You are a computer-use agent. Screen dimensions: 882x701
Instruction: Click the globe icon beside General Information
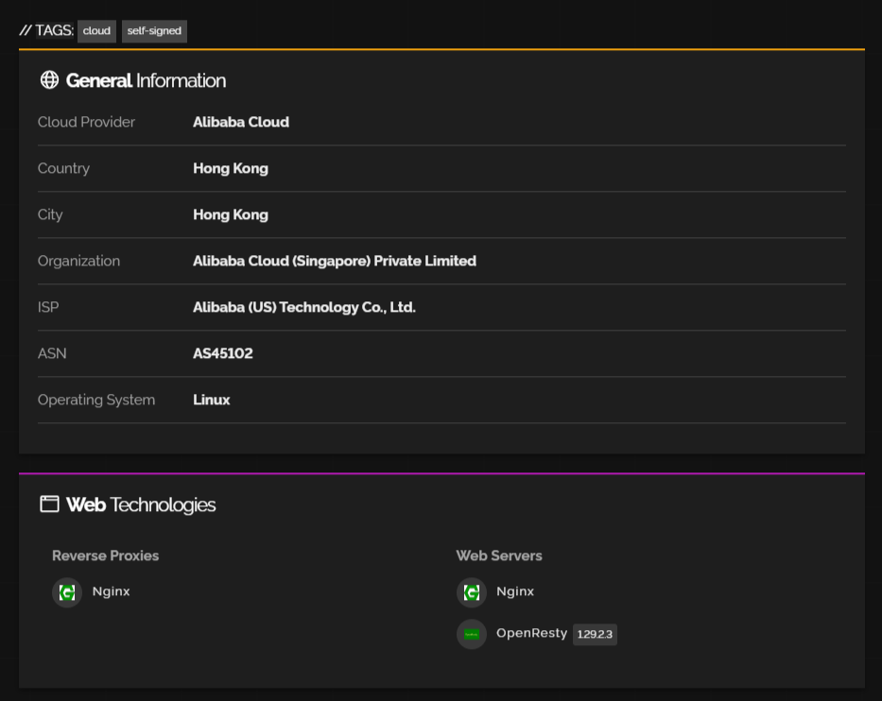[x=49, y=79]
